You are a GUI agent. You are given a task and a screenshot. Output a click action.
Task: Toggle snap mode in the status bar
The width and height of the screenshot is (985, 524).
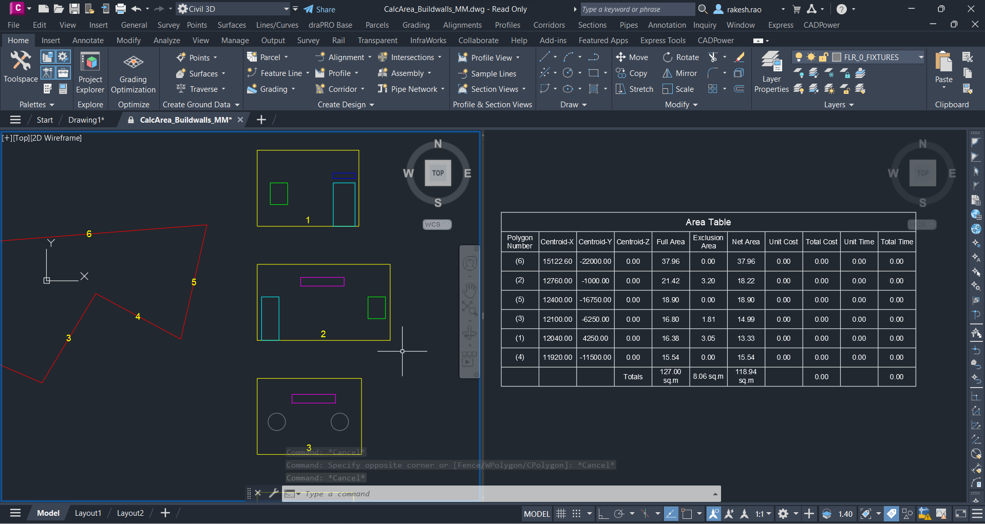[577, 513]
